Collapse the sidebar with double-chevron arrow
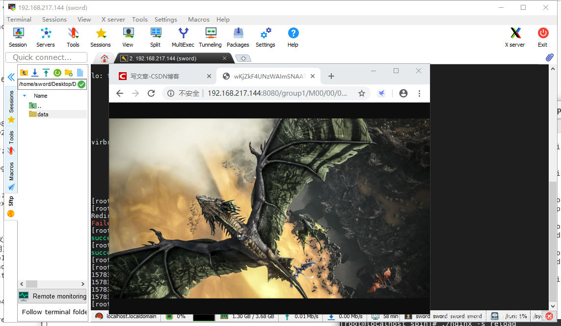The width and height of the screenshot is (561, 326). pyautogui.click(x=11, y=77)
